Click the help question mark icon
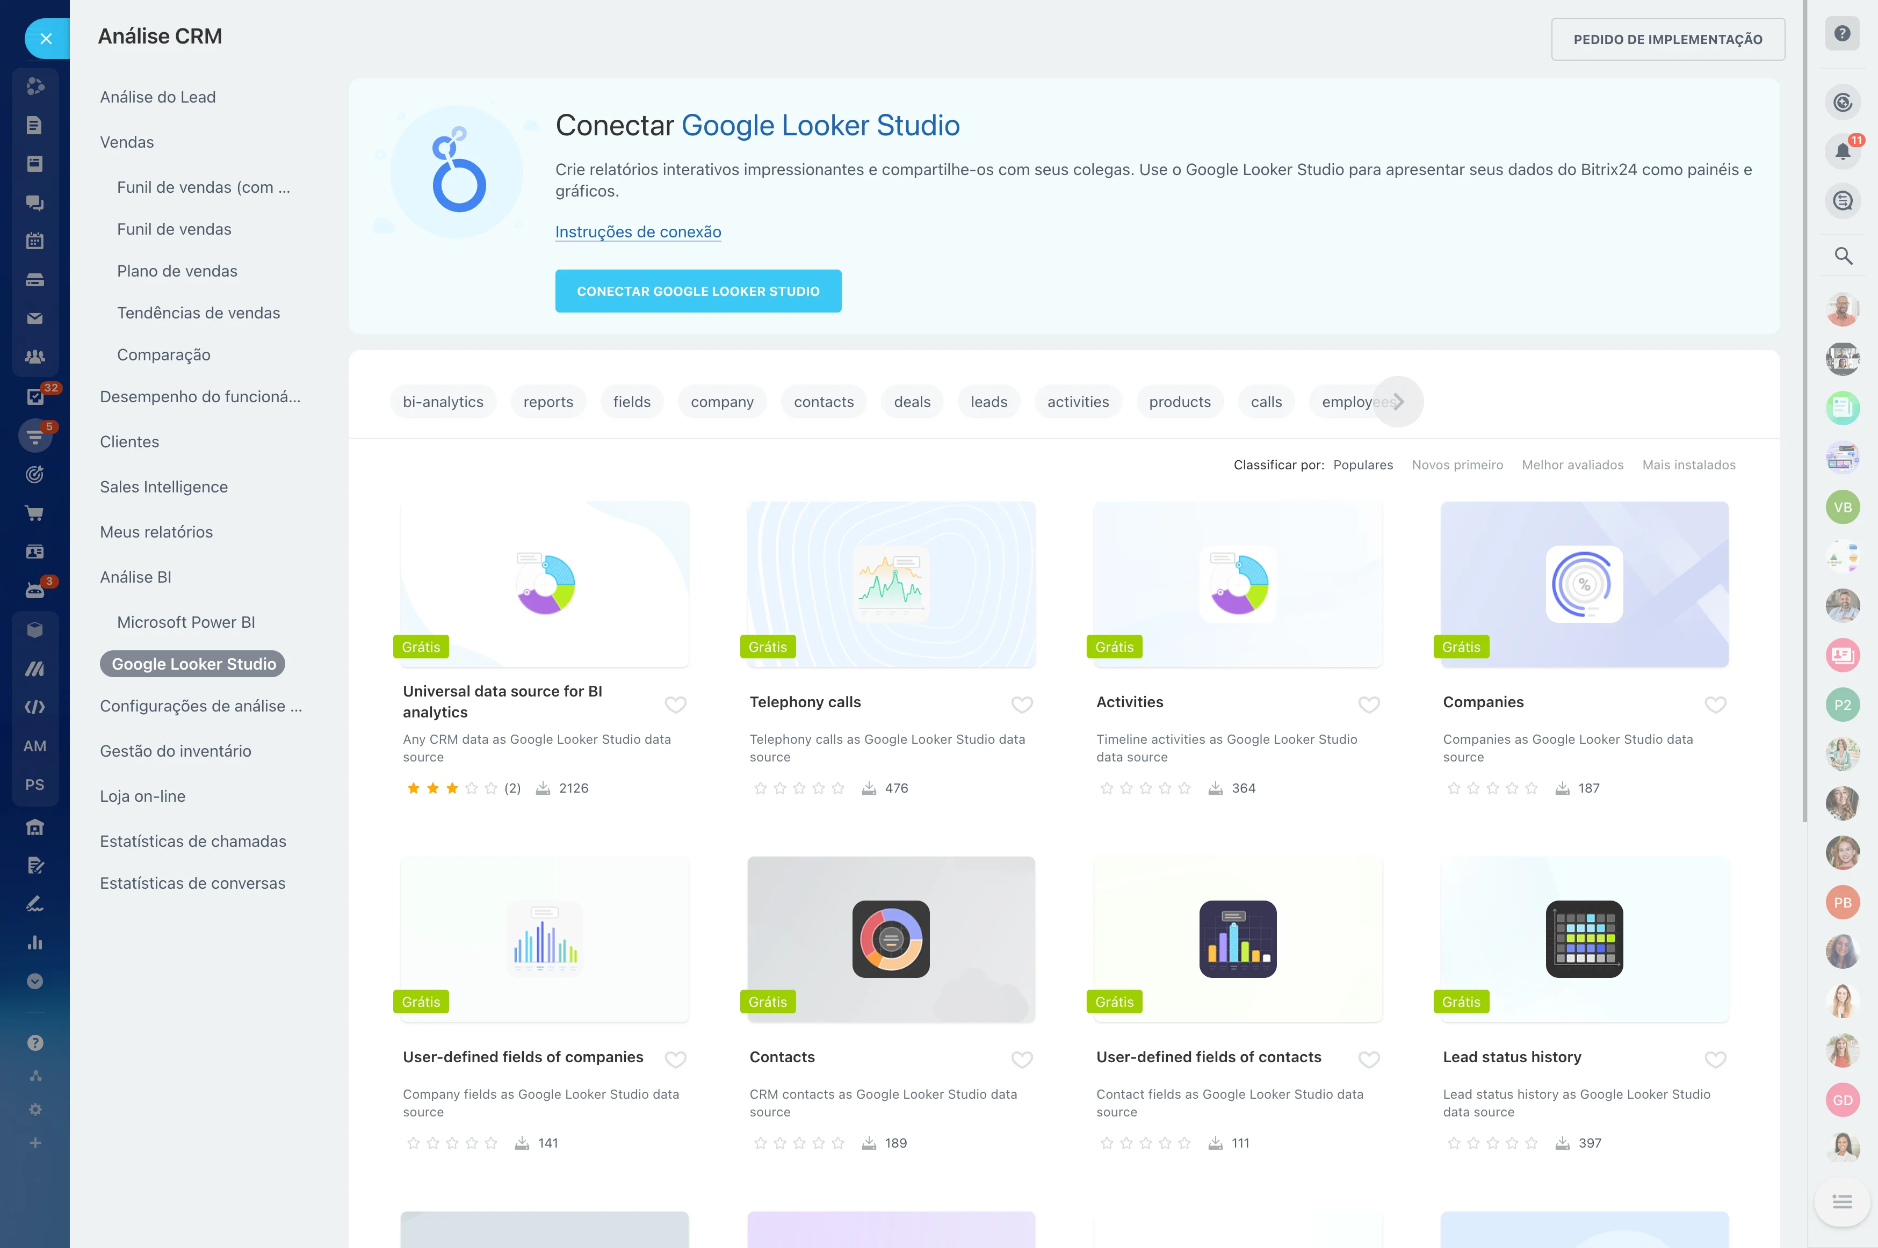The height and width of the screenshot is (1248, 1878). pyautogui.click(x=1841, y=33)
